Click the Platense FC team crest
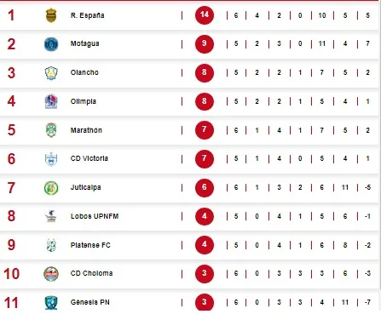The width and height of the screenshot is (381, 314). click(51, 245)
